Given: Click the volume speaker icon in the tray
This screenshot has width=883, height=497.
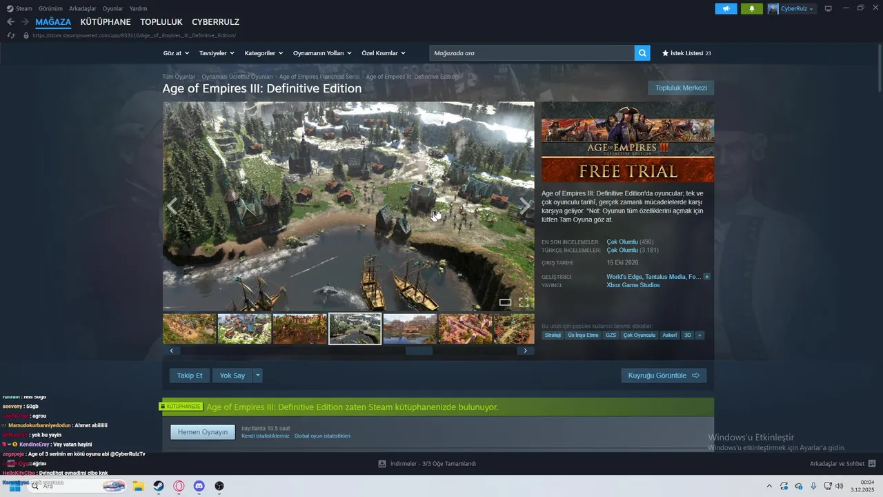Looking at the screenshot, I should [x=839, y=486].
